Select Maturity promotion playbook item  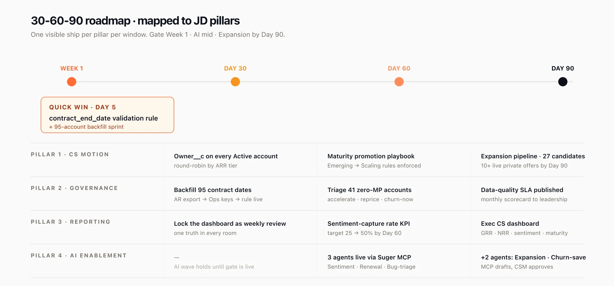(371, 156)
